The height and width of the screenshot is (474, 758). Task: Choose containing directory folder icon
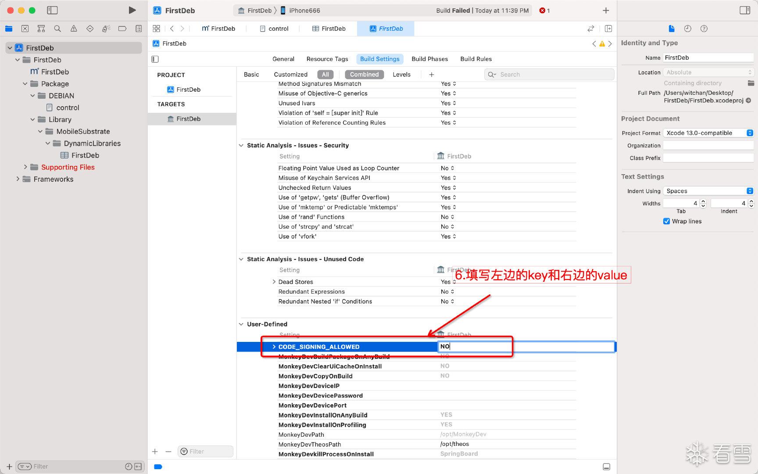(751, 83)
